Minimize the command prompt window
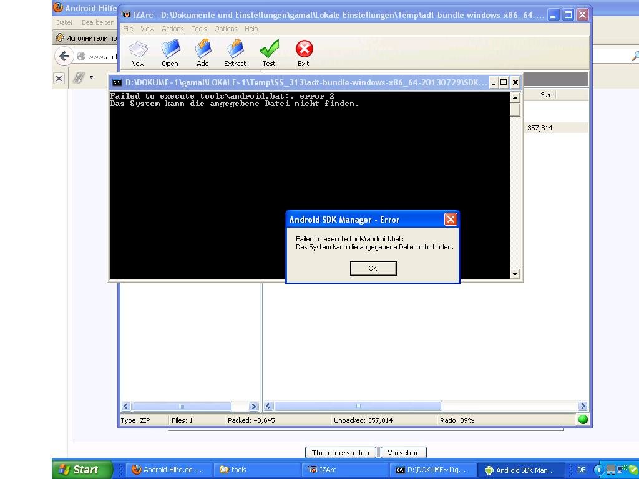 (x=494, y=83)
